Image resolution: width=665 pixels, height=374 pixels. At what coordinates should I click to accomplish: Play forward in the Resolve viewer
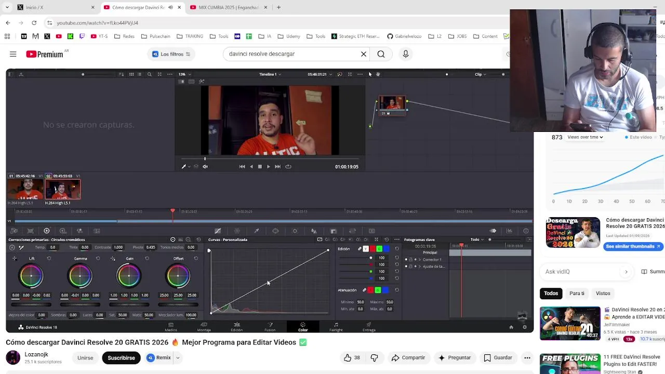pyautogui.click(x=268, y=167)
